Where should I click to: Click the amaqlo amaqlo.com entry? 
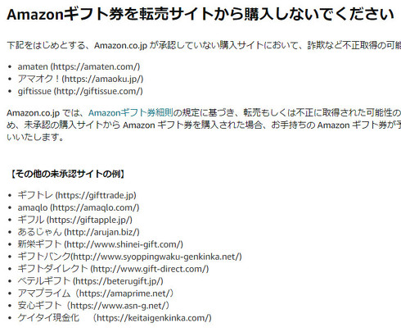click(79, 207)
